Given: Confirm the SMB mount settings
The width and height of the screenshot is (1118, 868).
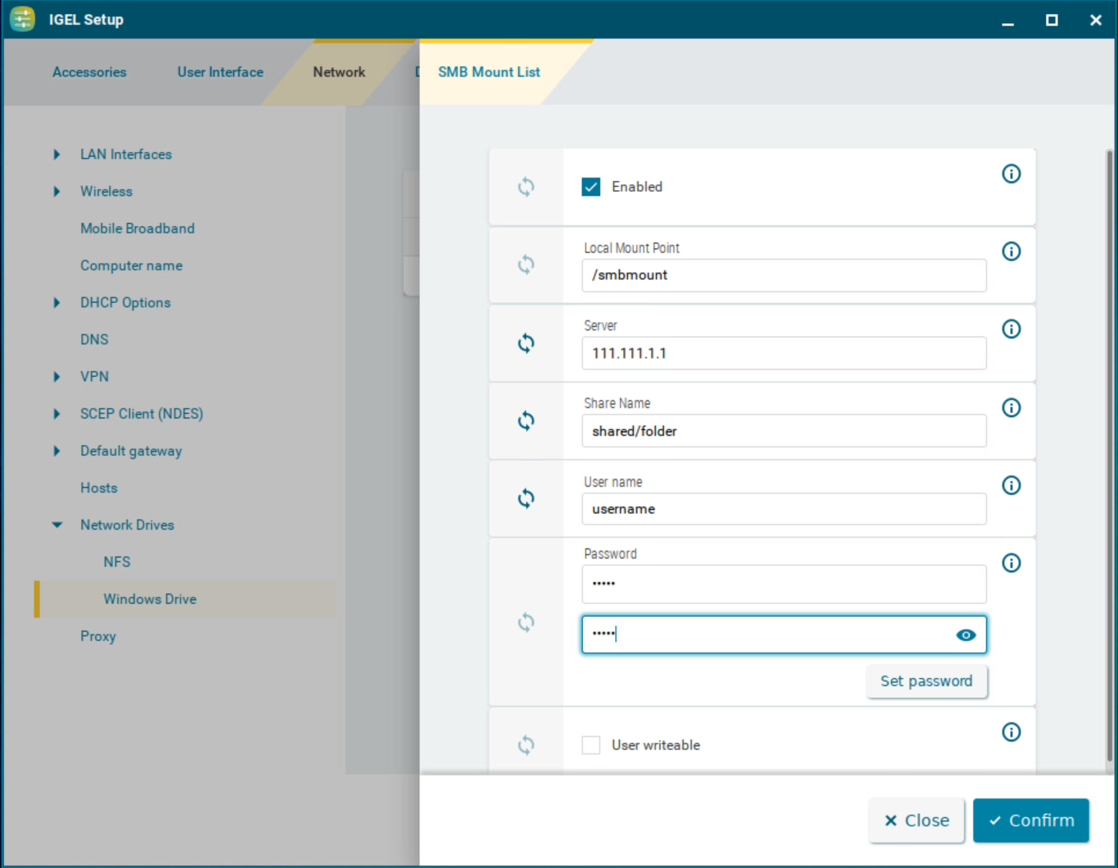Looking at the screenshot, I should (x=1030, y=820).
